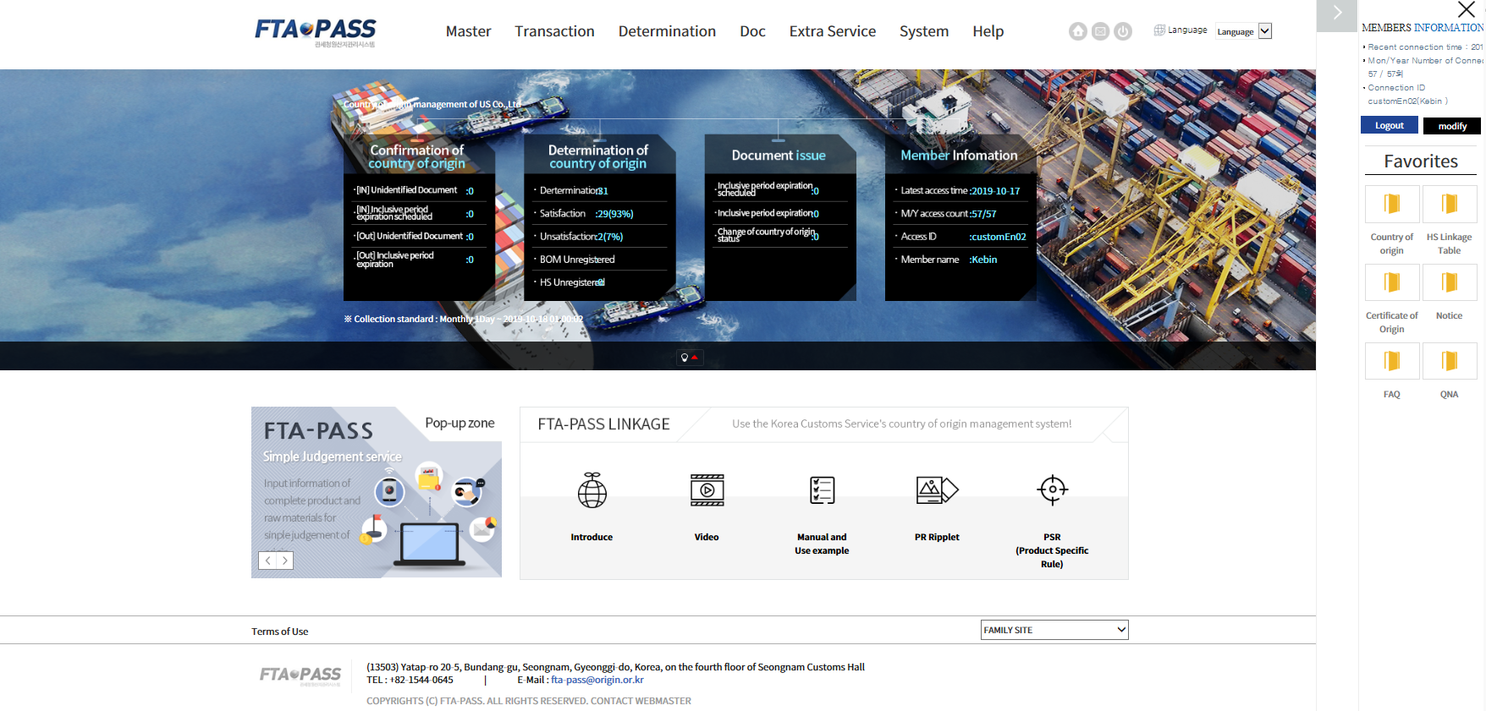Click the banner toggle indicator below the hero image

click(690, 358)
